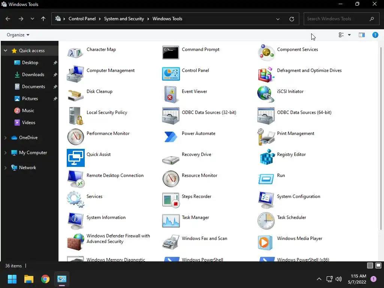The image size is (384, 288).
Task: Open Windows Defender Firewall icon
Action: tap(75, 242)
